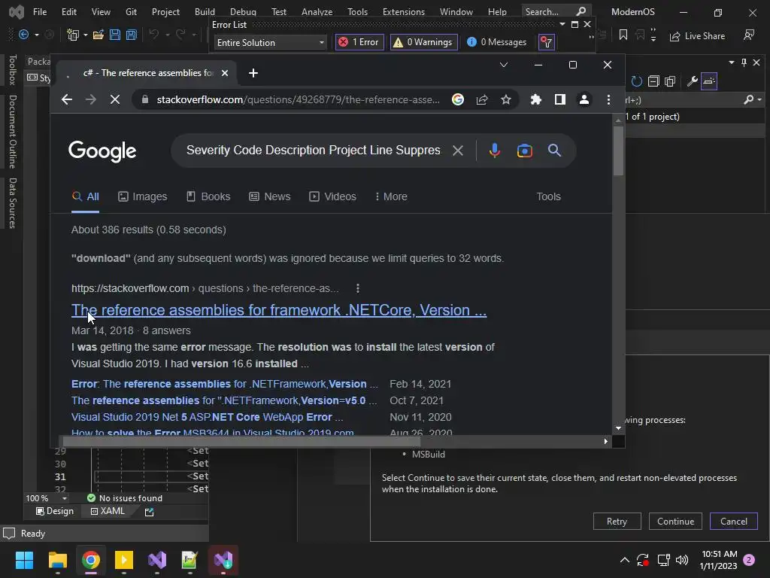Open the Design view tab

(x=54, y=512)
